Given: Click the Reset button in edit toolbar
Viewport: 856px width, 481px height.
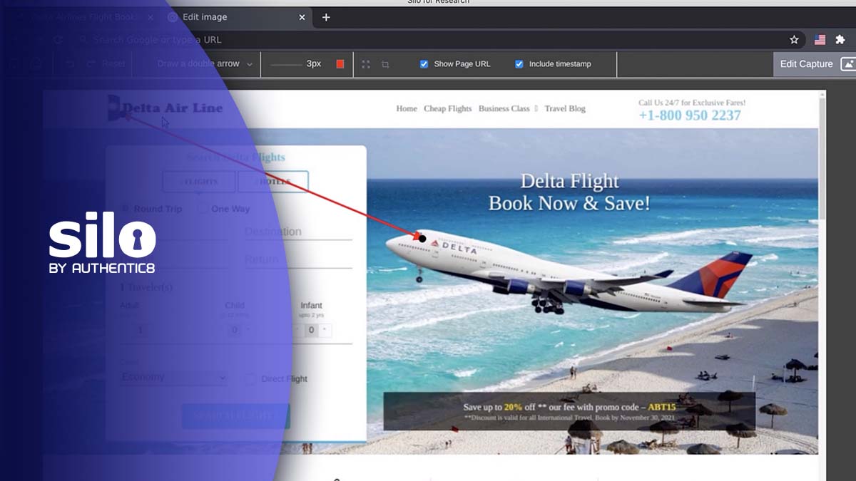Looking at the screenshot, I should pyautogui.click(x=106, y=64).
